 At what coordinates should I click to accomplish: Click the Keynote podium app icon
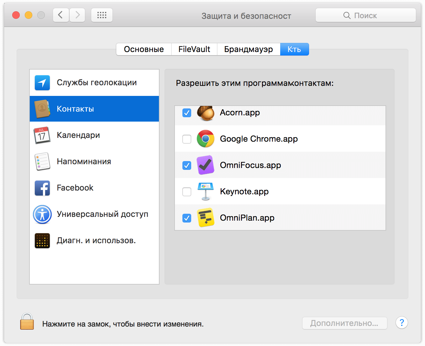(206, 191)
